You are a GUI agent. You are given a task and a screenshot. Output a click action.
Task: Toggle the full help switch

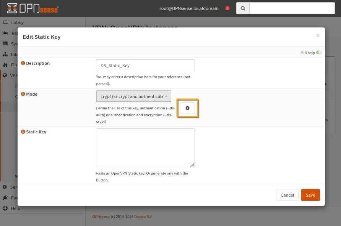[x=319, y=53]
